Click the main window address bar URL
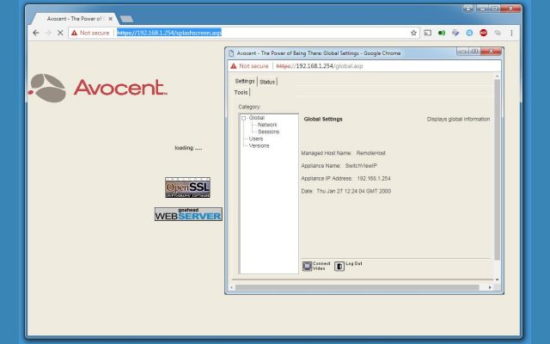The width and height of the screenshot is (550, 344). (x=169, y=33)
